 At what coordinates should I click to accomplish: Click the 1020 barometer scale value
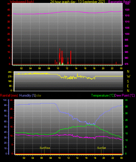127,10
